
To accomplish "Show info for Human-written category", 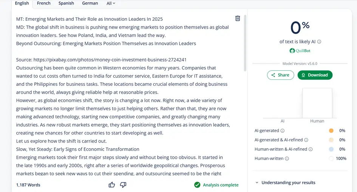I will 287,158.
